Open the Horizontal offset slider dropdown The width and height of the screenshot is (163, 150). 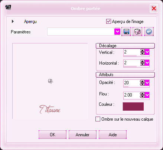tap(147, 63)
